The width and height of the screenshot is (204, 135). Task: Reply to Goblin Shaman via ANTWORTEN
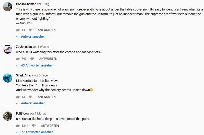(46, 30)
